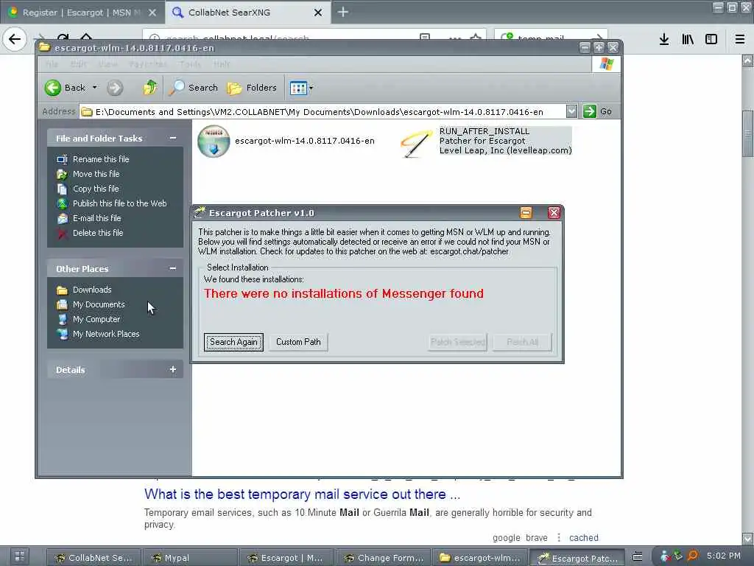This screenshot has height=566, width=754.
Task: Click the cached link under the result
Action: click(x=584, y=537)
